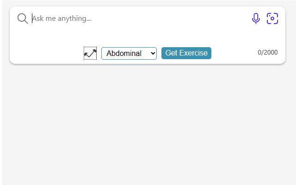Tap the purple microphone button
The image size is (296, 185).
[x=256, y=18]
